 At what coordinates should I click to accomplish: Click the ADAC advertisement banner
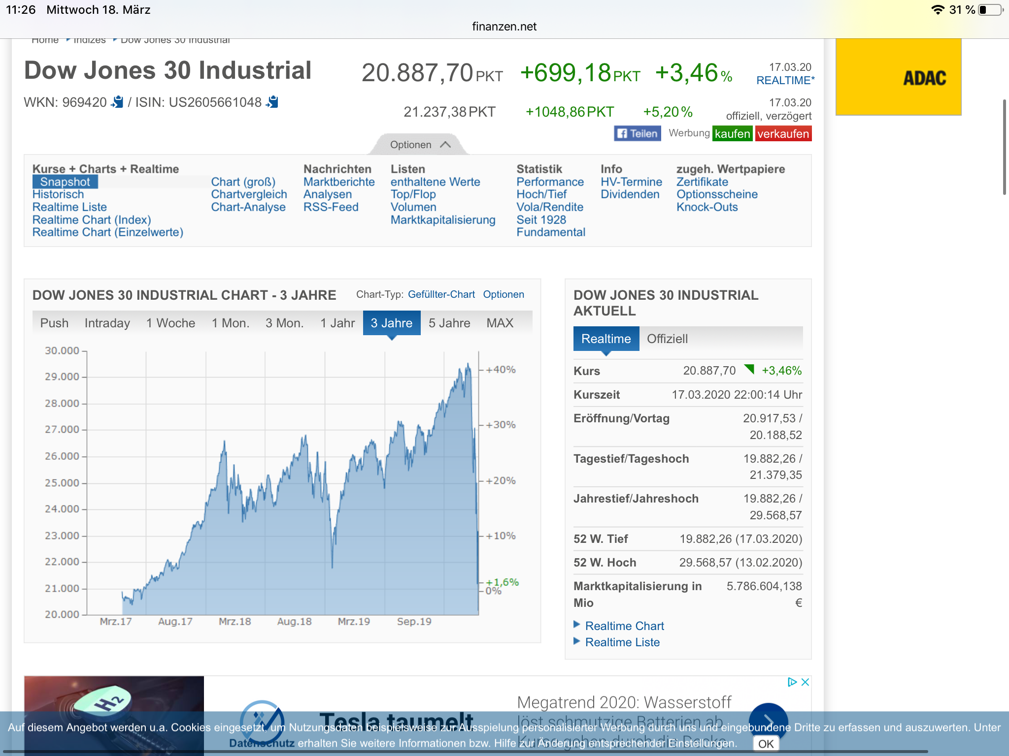(x=898, y=77)
